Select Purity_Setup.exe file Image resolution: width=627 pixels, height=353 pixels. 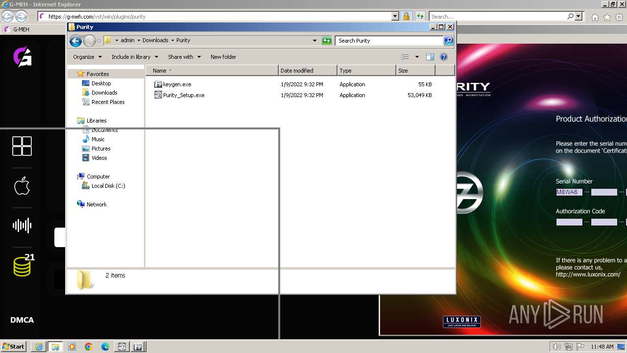[x=184, y=95]
